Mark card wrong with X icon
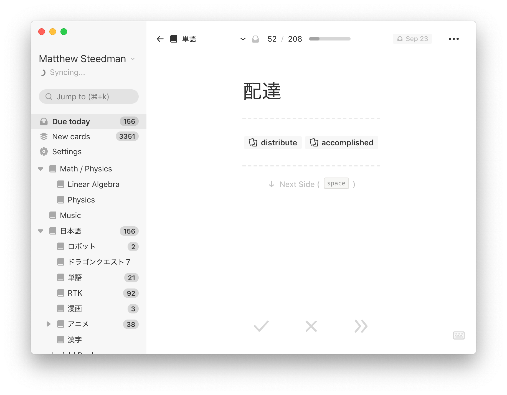This screenshot has height=395, width=507. (x=311, y=326)
